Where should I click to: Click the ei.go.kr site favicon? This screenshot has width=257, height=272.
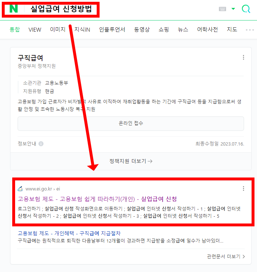pyautogui.click(x=20, y=189)
